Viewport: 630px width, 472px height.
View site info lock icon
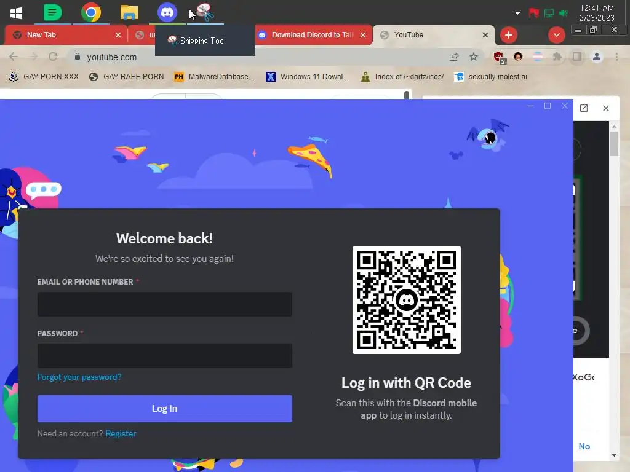click(x=78, y=57)
